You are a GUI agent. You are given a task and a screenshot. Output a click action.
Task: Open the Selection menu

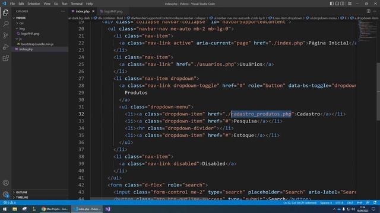pyautogui.click(x=34, y=4)
